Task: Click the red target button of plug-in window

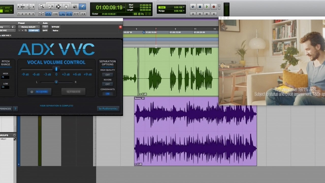Action: pyautogui.click(x=120, y=27)
